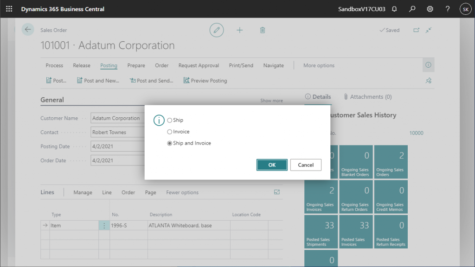This screenshot has width=475, height=267.
Task: Open the Posted Sales Shipments tile
Action: pyautogui.click(x=321, y=232)
